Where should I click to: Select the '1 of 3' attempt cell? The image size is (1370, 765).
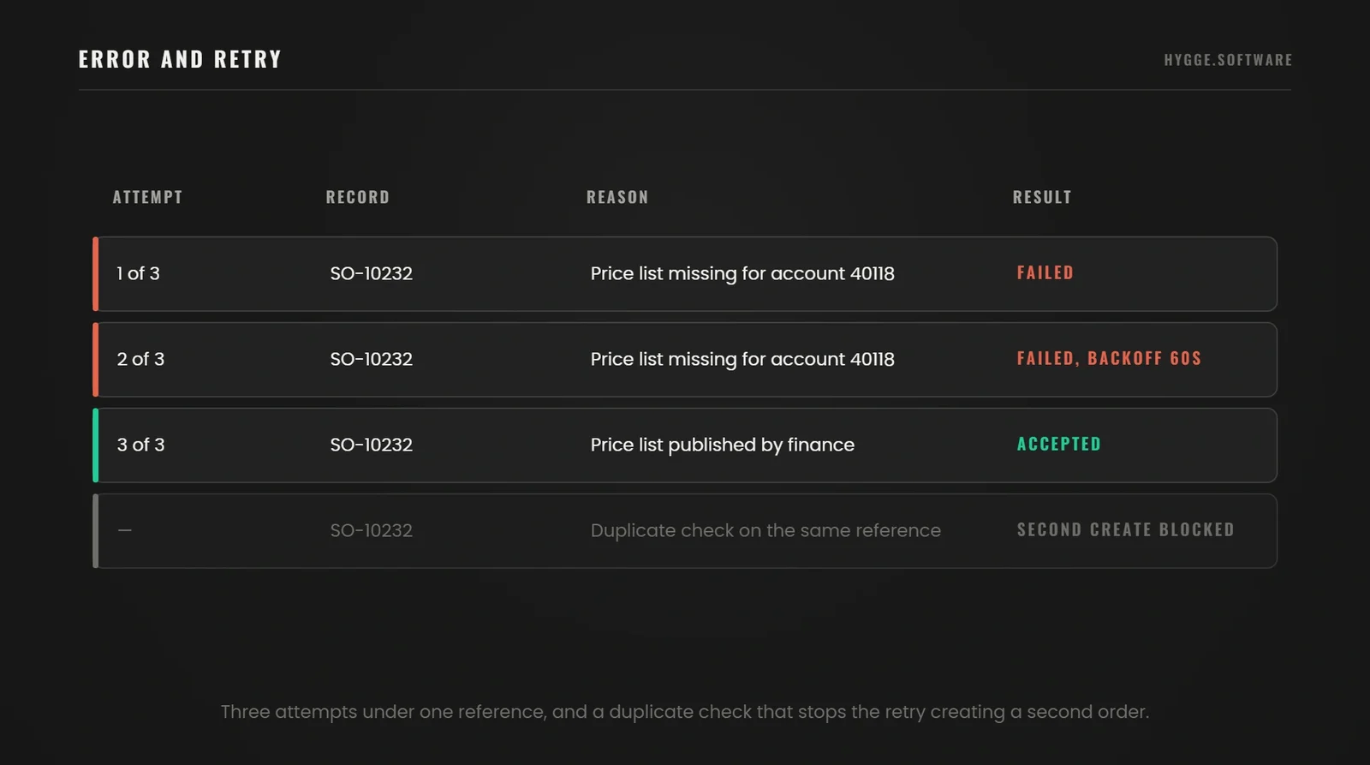click(139, 273)
